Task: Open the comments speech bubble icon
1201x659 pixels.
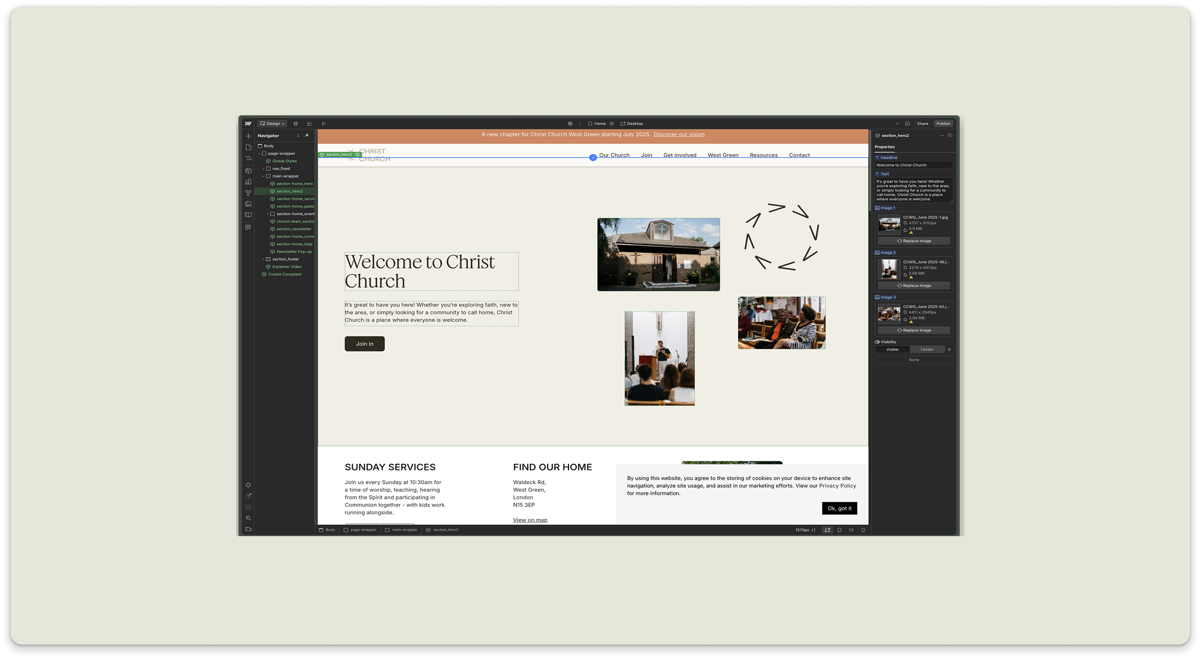Action: 907,123
